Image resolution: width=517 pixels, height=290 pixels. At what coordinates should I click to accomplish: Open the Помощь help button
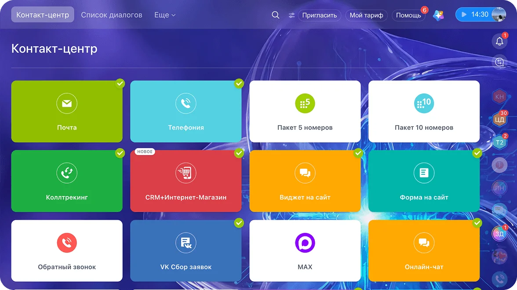point(408,15)
